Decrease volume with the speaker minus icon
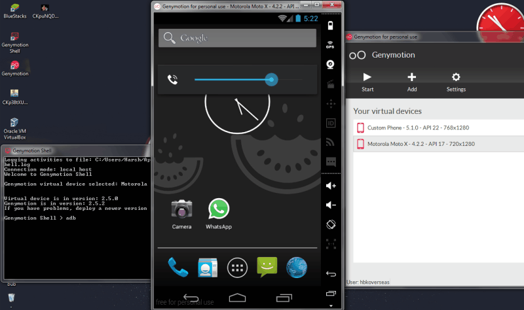The image size is (524, 310). [x=331, y=205]
